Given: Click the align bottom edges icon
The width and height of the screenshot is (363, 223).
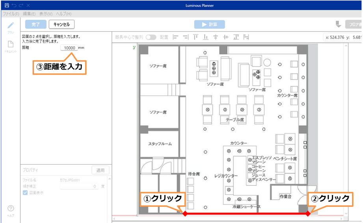Looking at the screenshot, I should click(205, 37).
